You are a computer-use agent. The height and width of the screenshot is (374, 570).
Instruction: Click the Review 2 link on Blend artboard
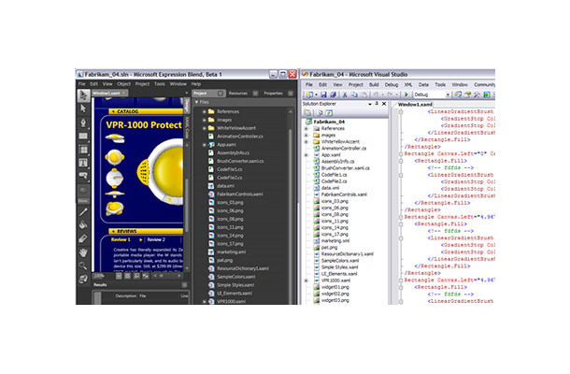pos(156,239)
